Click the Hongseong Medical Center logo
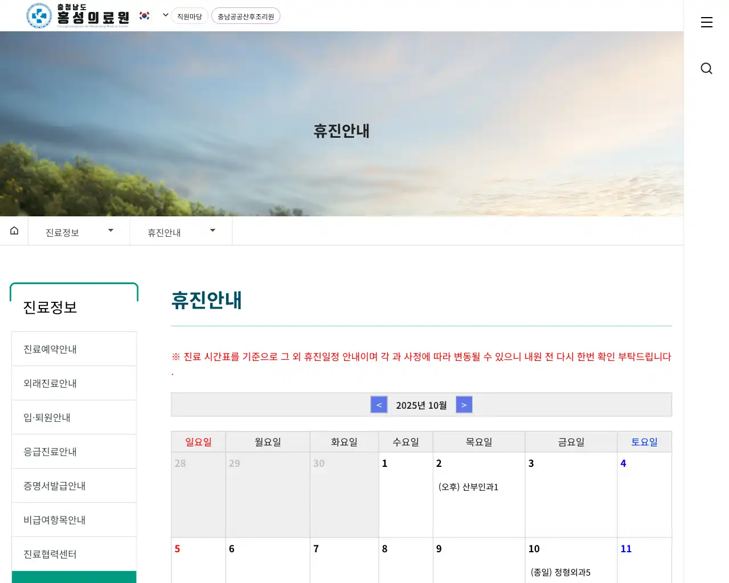Screen dimensions: 729x583 pyautogui.click(x=78, y=16)
